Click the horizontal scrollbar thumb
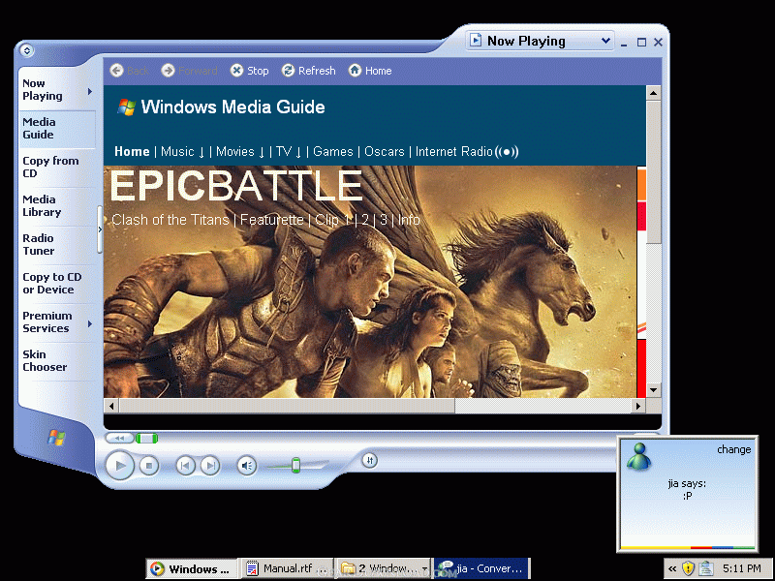 287,406
